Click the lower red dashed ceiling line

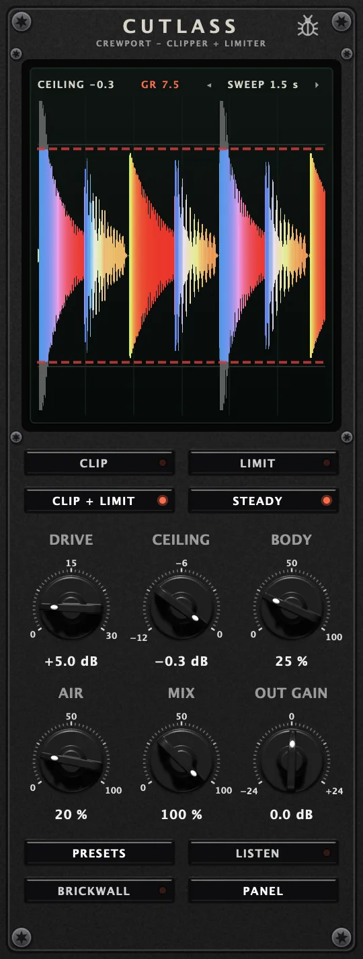(x=181, y=362)
